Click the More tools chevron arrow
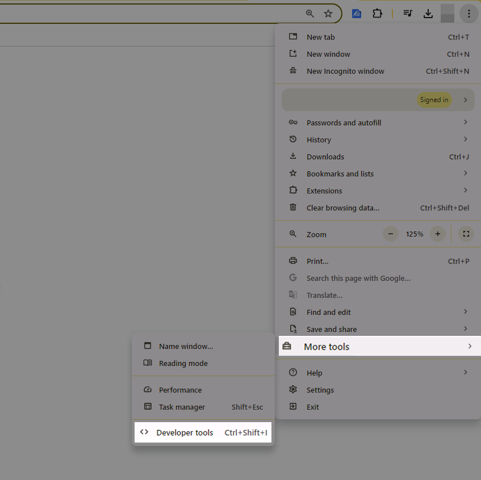This screenshot has width=481, height=480. 470,346
